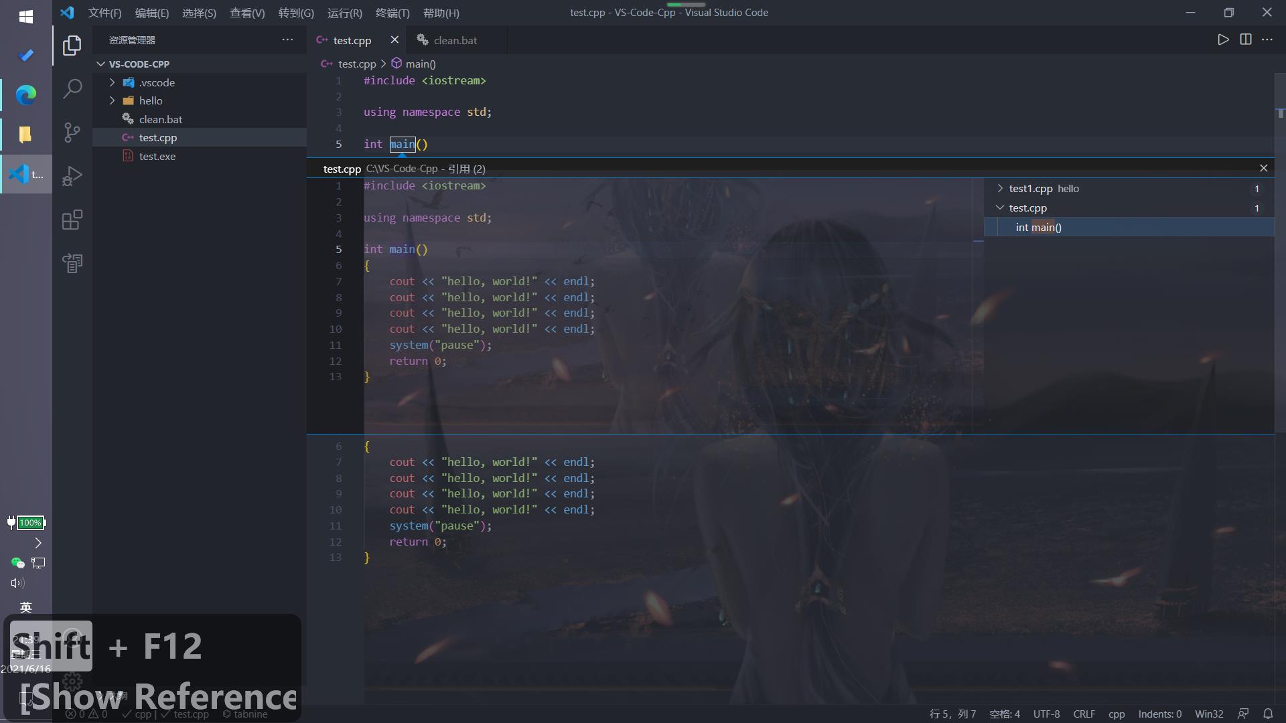1286x723 pixels.
Task: Open editor more actions ellipsis menu
Action: [x=1267, y=39]
